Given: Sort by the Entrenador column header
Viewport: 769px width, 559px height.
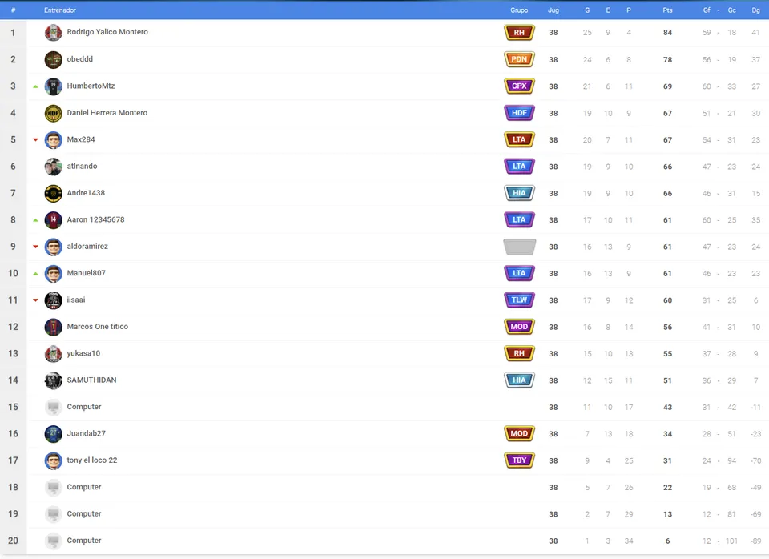Looking at the screenshot, I should coord(60,10).
